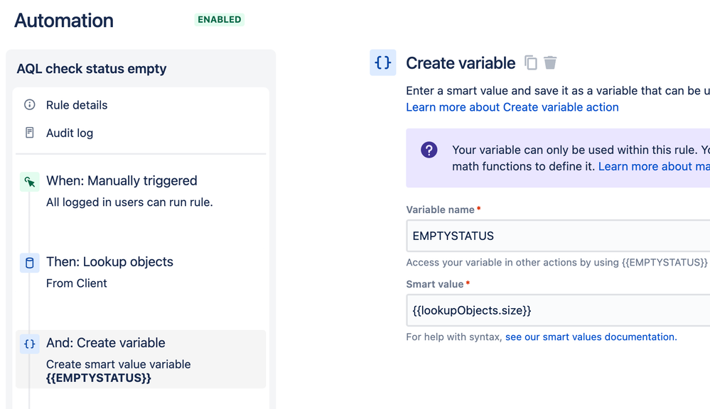Open the Audit log entry
710x409 pixels.
pos(70,133)
